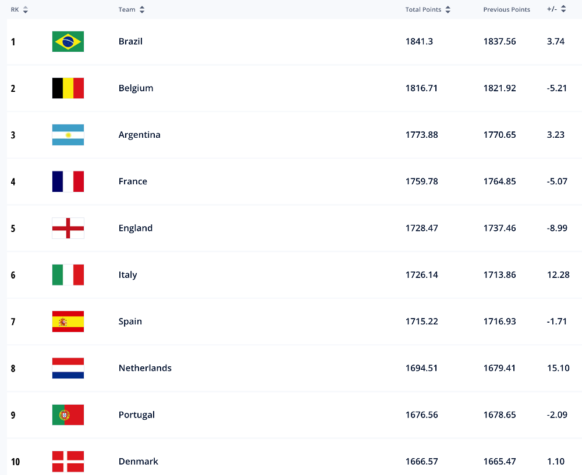Sort by +/- column arrows
Viewport: 582px width, 475px height.
(563, 10)
